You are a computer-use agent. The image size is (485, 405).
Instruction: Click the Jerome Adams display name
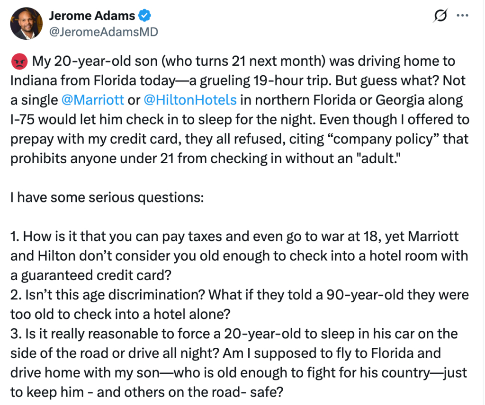(x=92, y=16)
